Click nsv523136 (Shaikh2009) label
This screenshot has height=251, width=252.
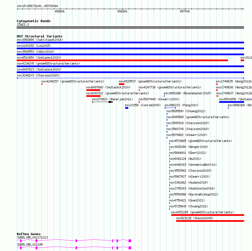pyautogui.click(x=195, y=218)
